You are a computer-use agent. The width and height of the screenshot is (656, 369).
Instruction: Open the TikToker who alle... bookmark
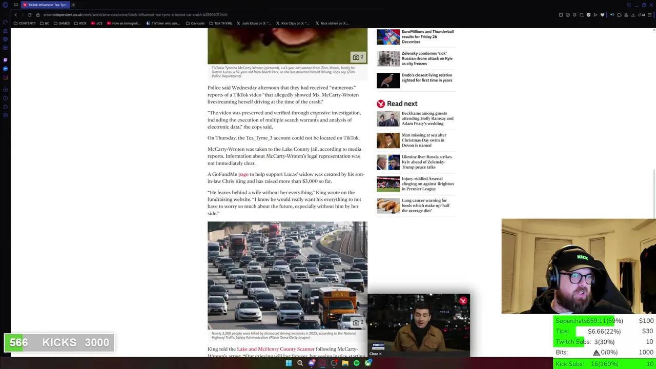point(163,23)
